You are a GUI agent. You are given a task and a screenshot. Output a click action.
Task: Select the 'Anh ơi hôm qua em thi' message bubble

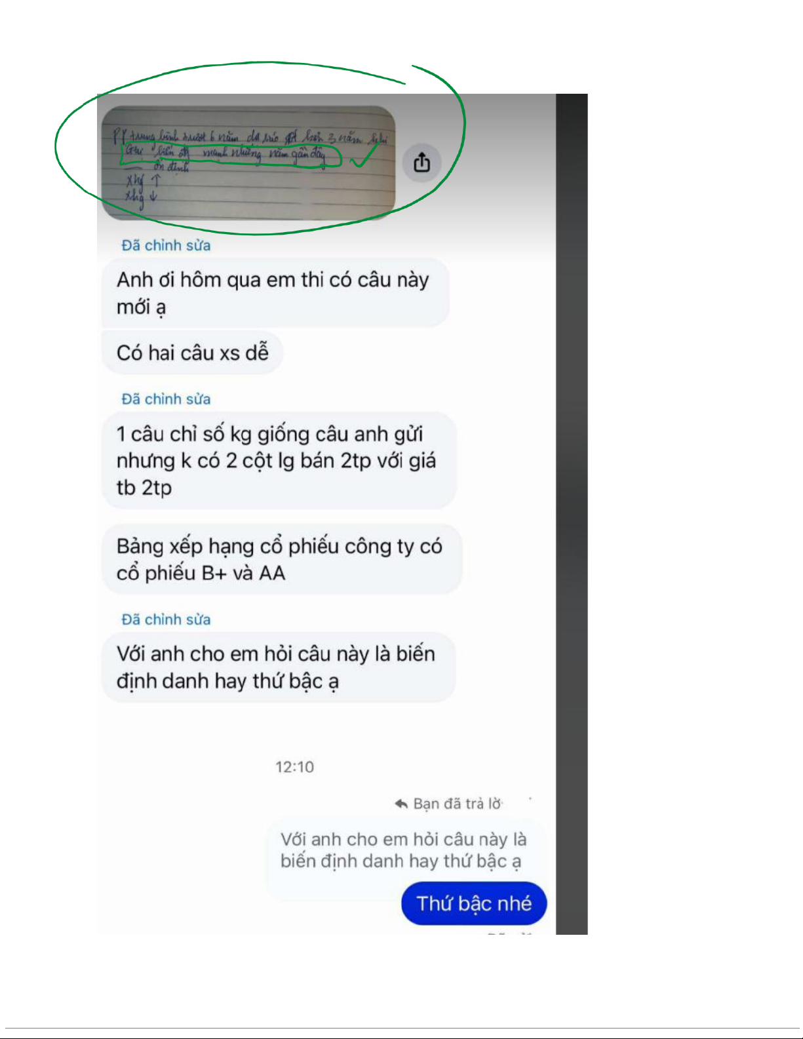pos(275,292)
